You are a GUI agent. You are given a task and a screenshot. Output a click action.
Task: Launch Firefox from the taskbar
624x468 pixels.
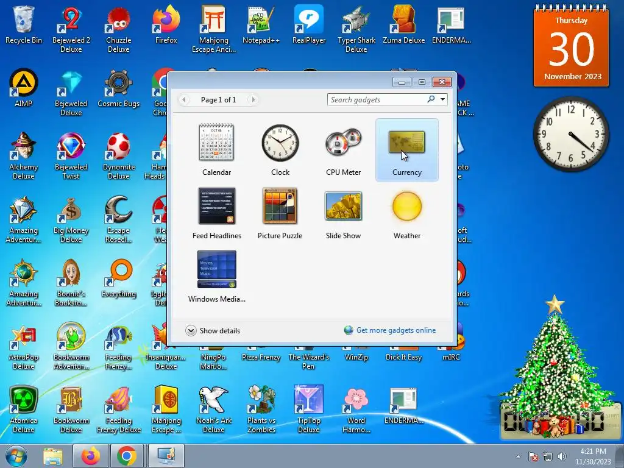90,456
